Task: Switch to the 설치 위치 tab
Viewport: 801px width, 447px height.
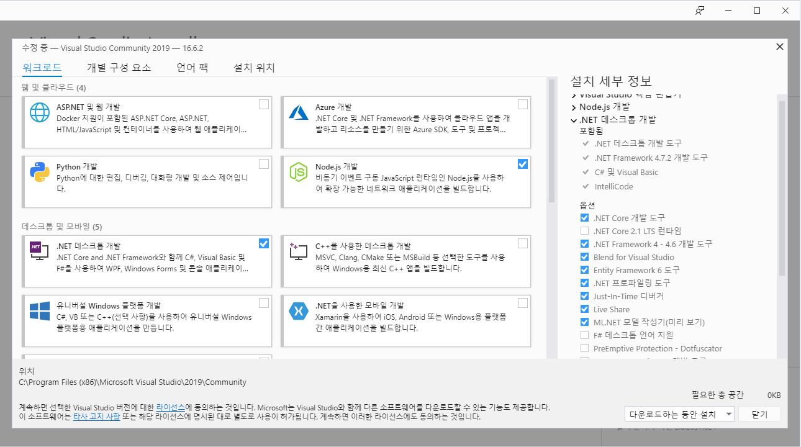Action: coord(254,68)
